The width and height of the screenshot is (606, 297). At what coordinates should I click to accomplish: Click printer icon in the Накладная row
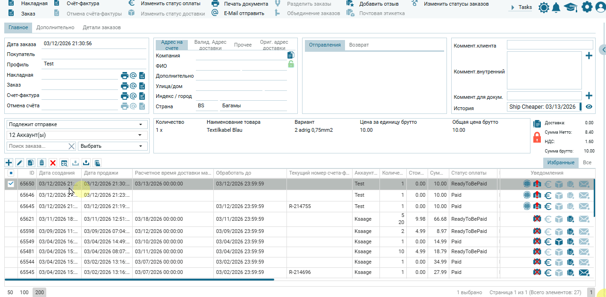point(125,75)
